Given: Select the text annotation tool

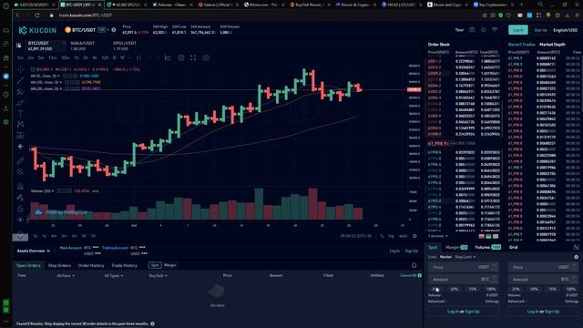Looking at the screenshot, I should tap(20, 113).
